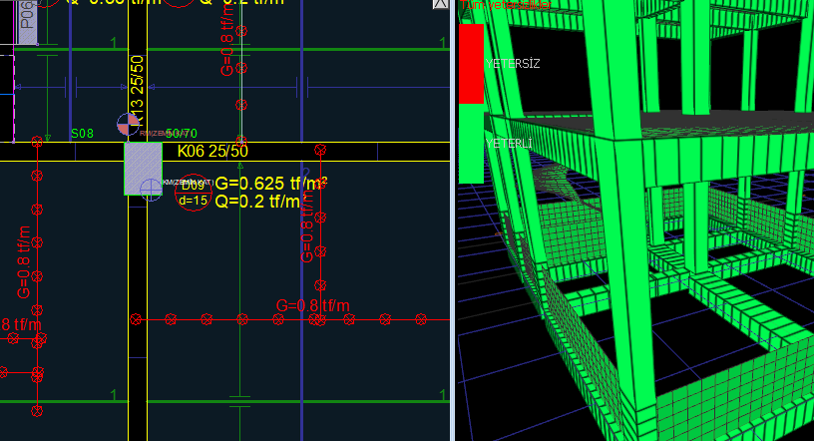Click the D09 slab marker circle

[x=193, y=185]
